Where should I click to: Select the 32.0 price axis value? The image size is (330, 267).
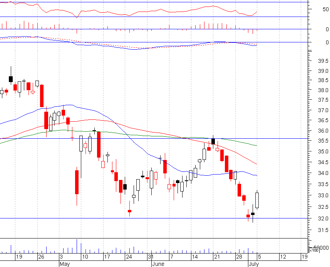(323, 219)
